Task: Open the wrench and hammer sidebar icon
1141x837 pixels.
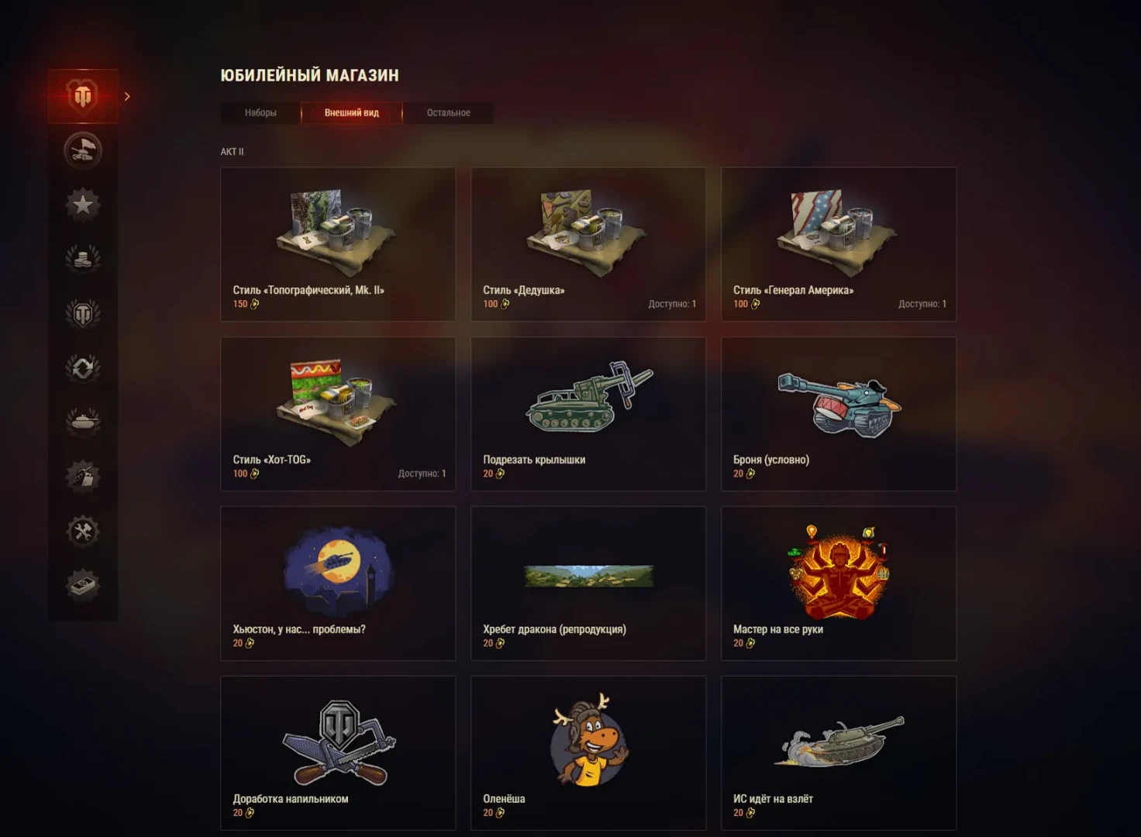Action: point(83,532)
